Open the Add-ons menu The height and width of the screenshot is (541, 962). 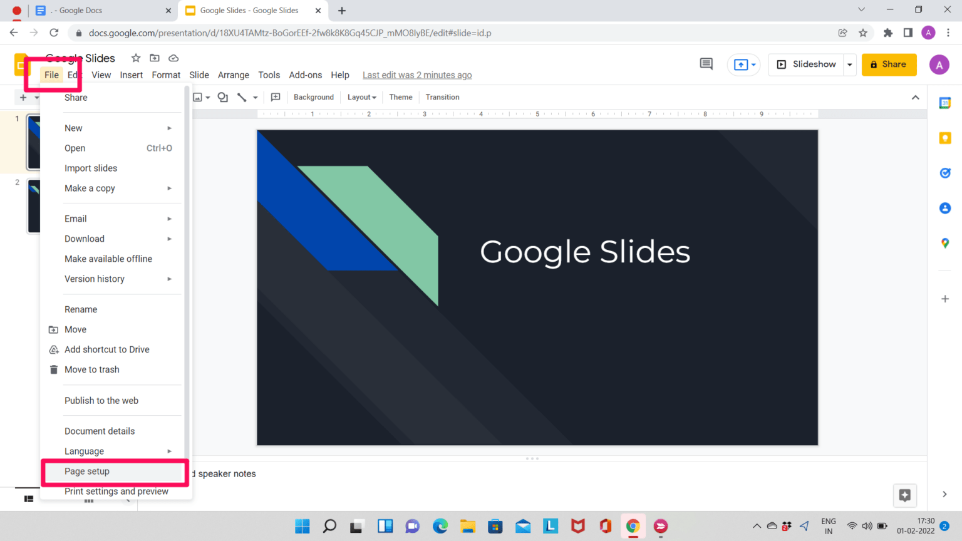pos(306,75)
